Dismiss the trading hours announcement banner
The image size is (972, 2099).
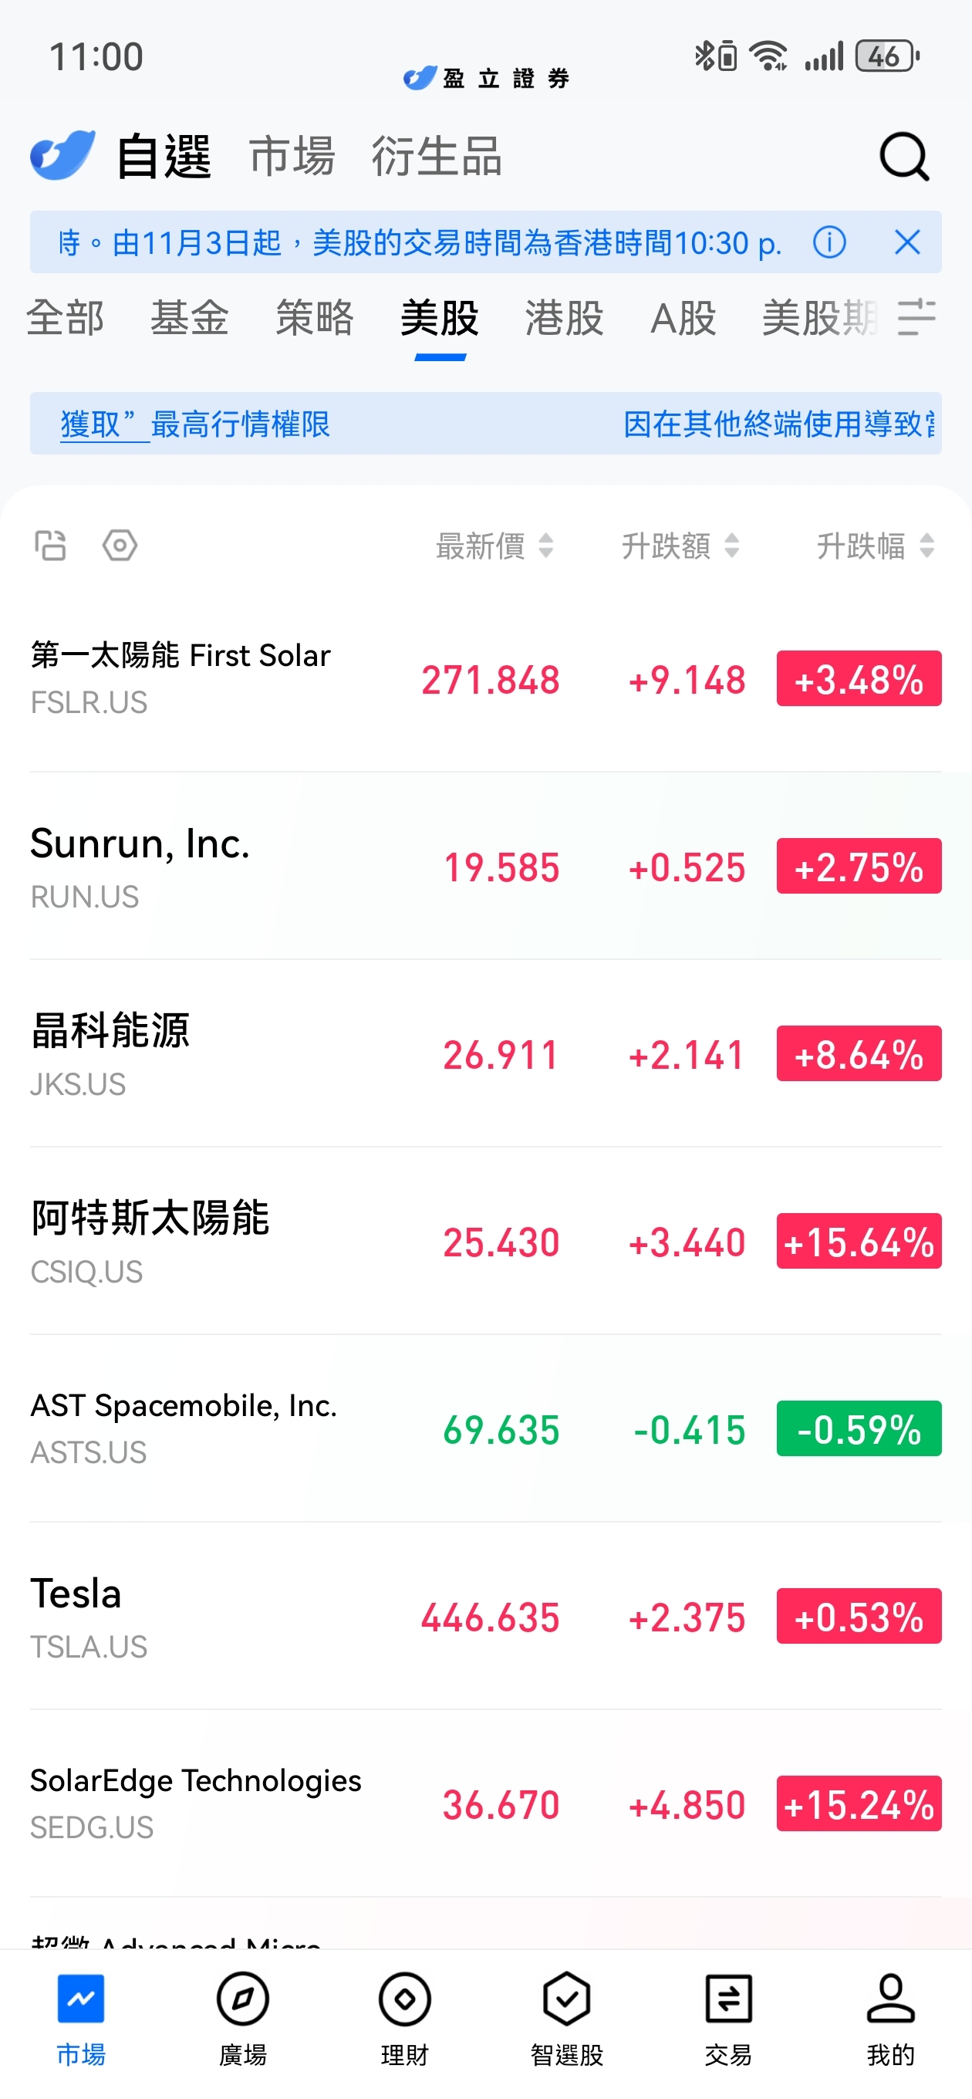[x=906, y=242]
